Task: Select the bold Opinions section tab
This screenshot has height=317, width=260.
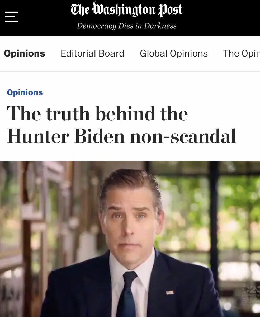Action: point(25,53)
